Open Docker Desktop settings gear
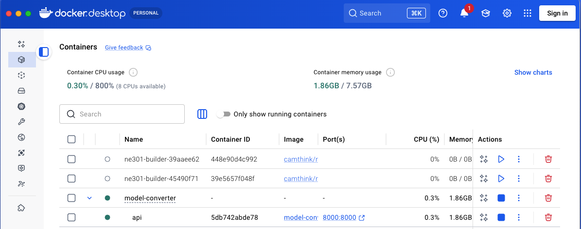This screenshot has height=229, width=581. pos(507,14)
